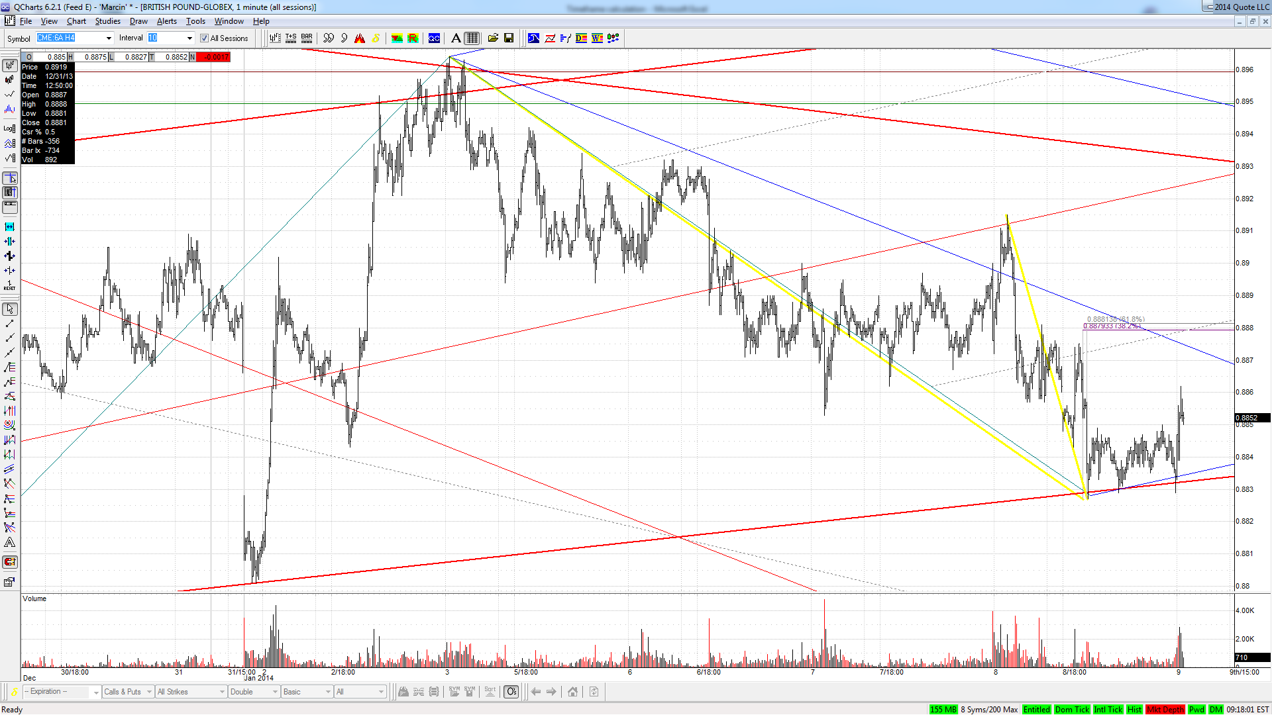The width and height of the screenshot is (1272, 715).
Task: Click the forward arrow in bottom toolbar
Action: pyautogui.click(x=551, y=692)
